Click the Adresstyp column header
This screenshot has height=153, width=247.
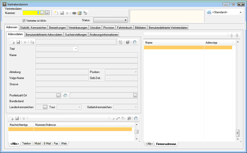point(218,42)
